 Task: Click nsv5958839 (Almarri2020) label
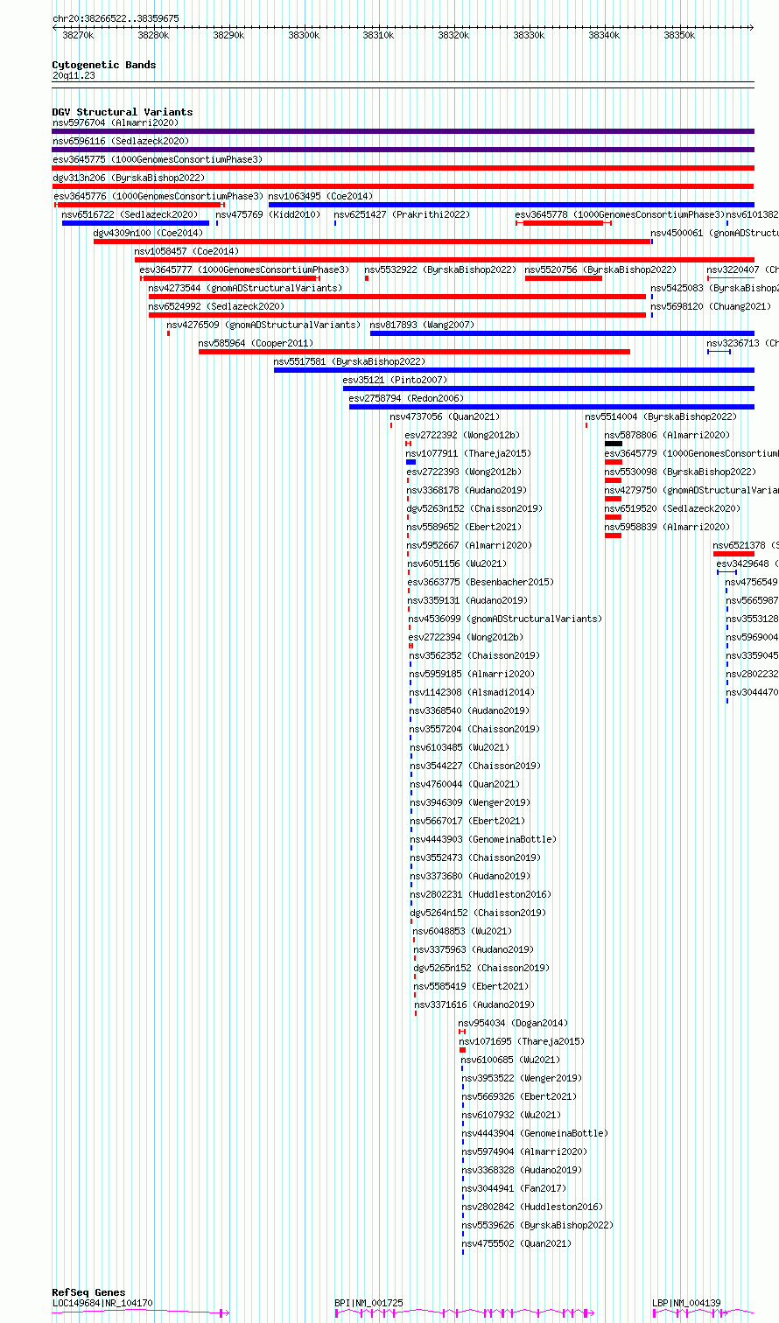tap(667, 527)
